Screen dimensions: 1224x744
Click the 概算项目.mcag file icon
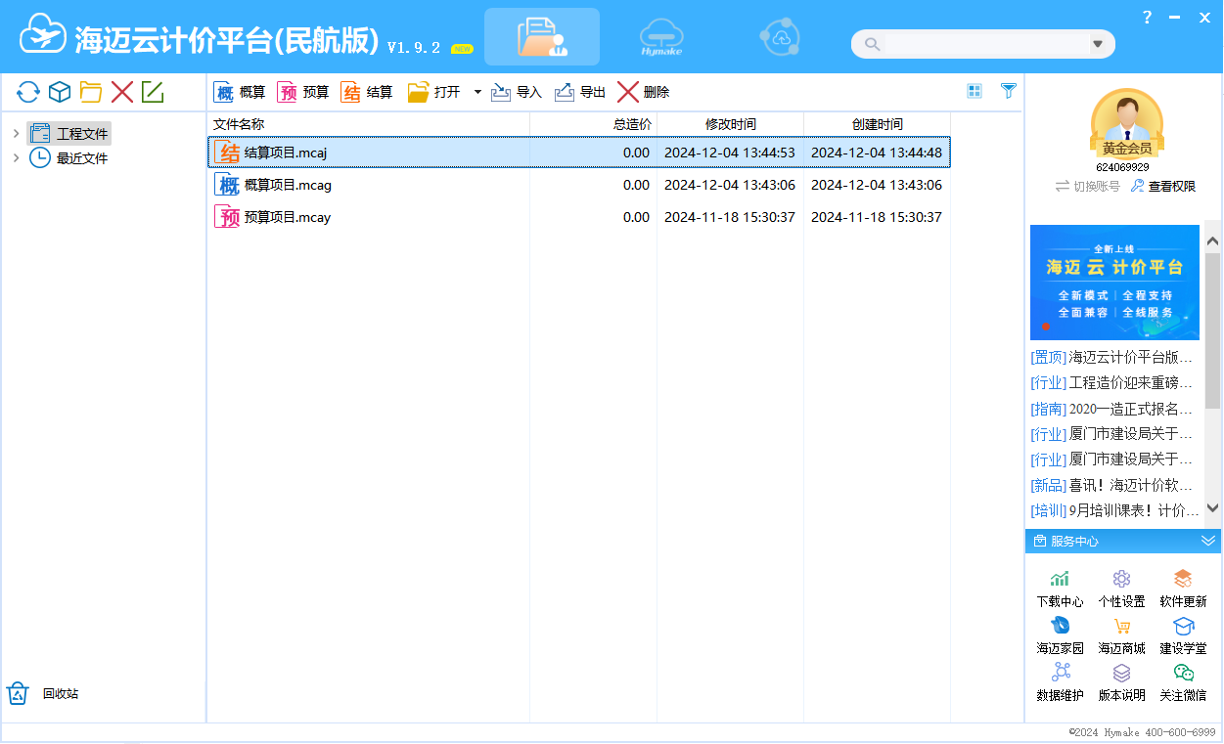click(228, 185)
